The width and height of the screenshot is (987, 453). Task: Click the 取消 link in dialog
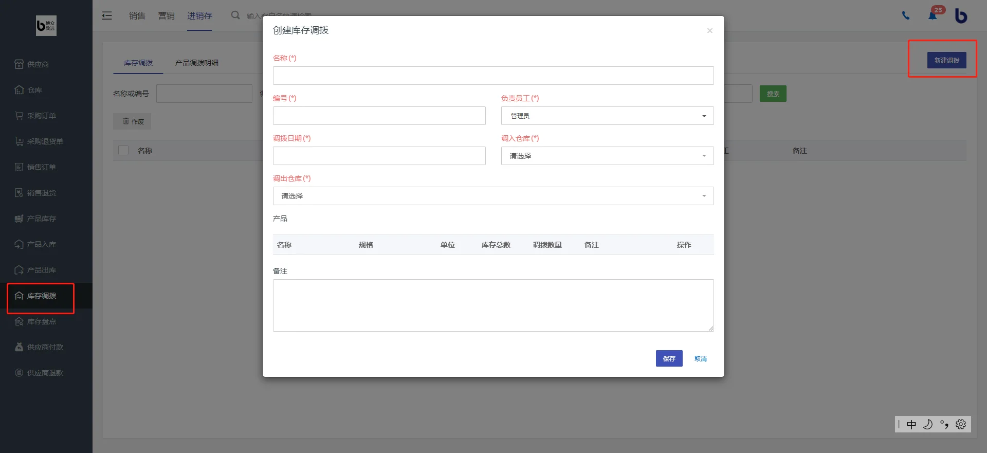(x=701, y=358)
